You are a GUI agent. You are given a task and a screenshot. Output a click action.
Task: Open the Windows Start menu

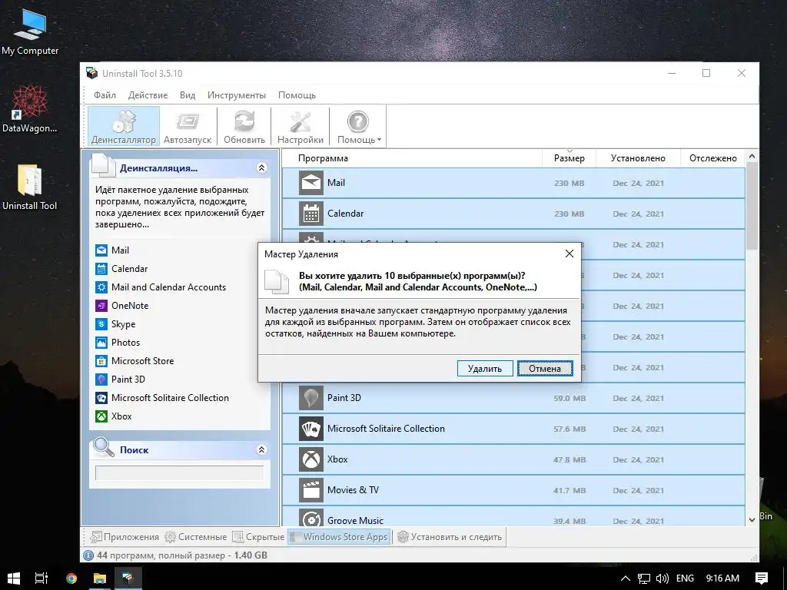click(x=14, y=578)
